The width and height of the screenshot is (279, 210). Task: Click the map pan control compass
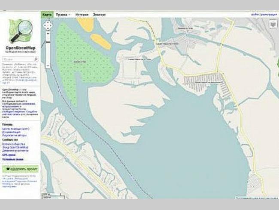pyautogui.click(x=48, y=25)
